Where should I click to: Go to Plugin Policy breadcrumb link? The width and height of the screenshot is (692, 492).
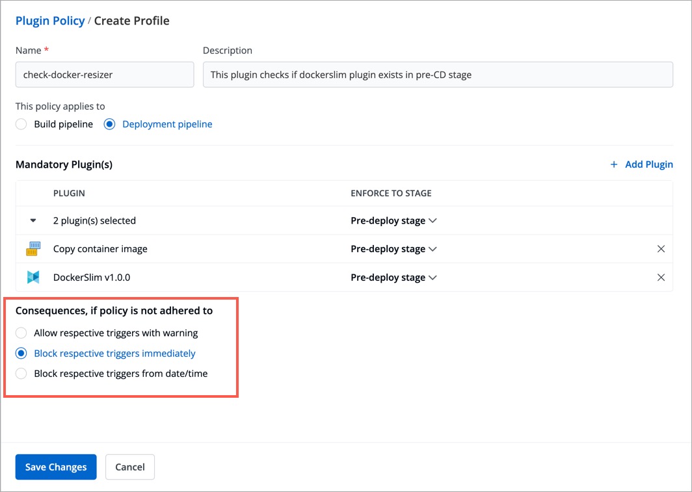tap(50, 21)
